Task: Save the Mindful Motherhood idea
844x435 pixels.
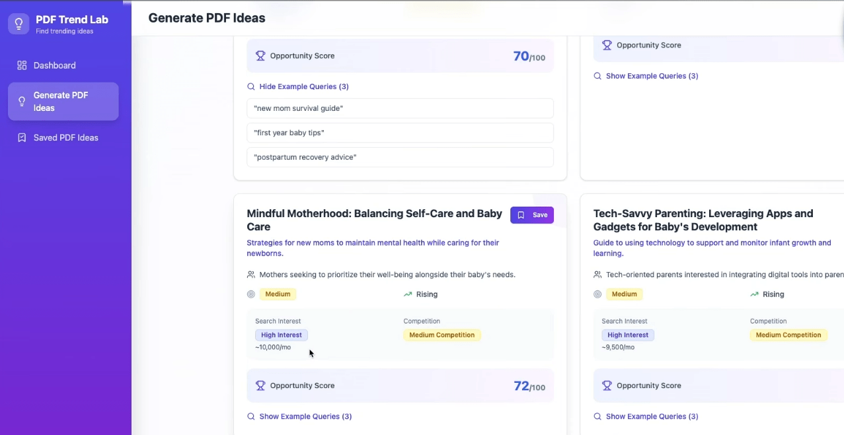Action: [532, 215]
